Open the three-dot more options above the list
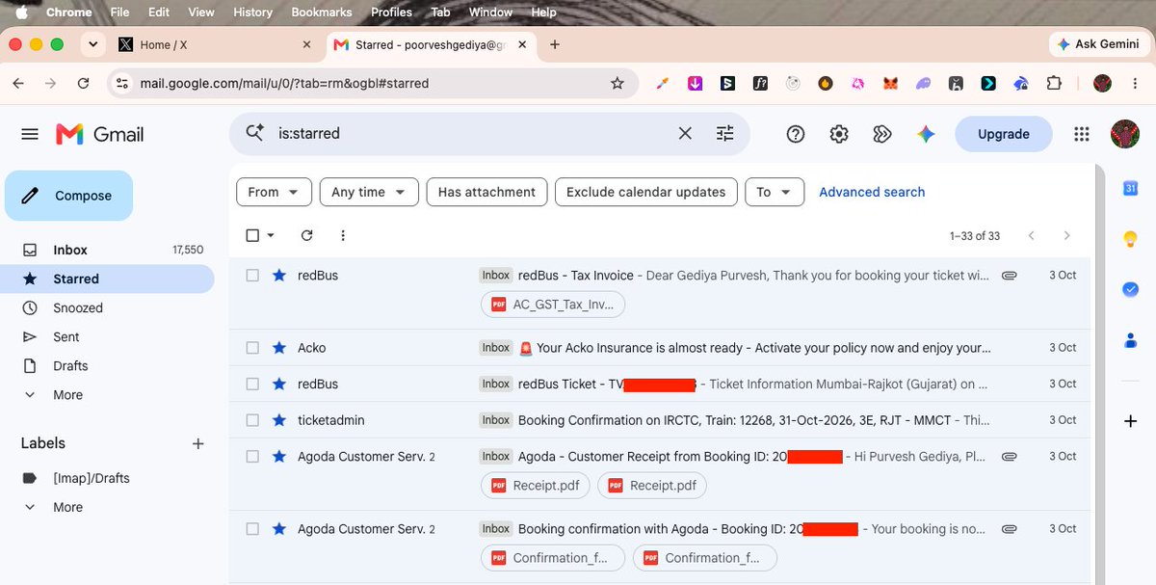This screenshot has width=1156, height=585. click(x=343, y=235)
